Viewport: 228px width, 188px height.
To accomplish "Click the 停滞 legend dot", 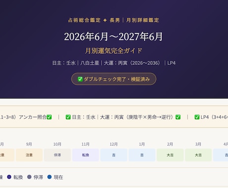I will coord(29,177).
